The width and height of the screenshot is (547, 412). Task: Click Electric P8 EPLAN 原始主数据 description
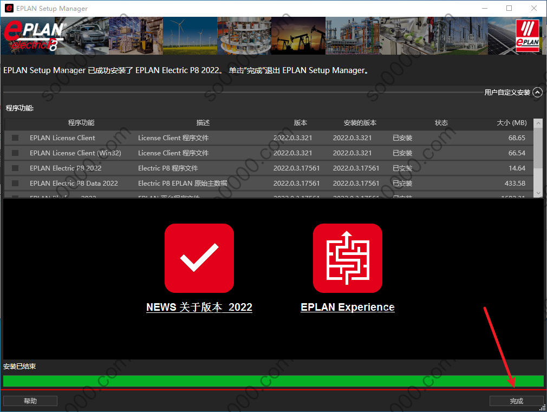point(183,183)
